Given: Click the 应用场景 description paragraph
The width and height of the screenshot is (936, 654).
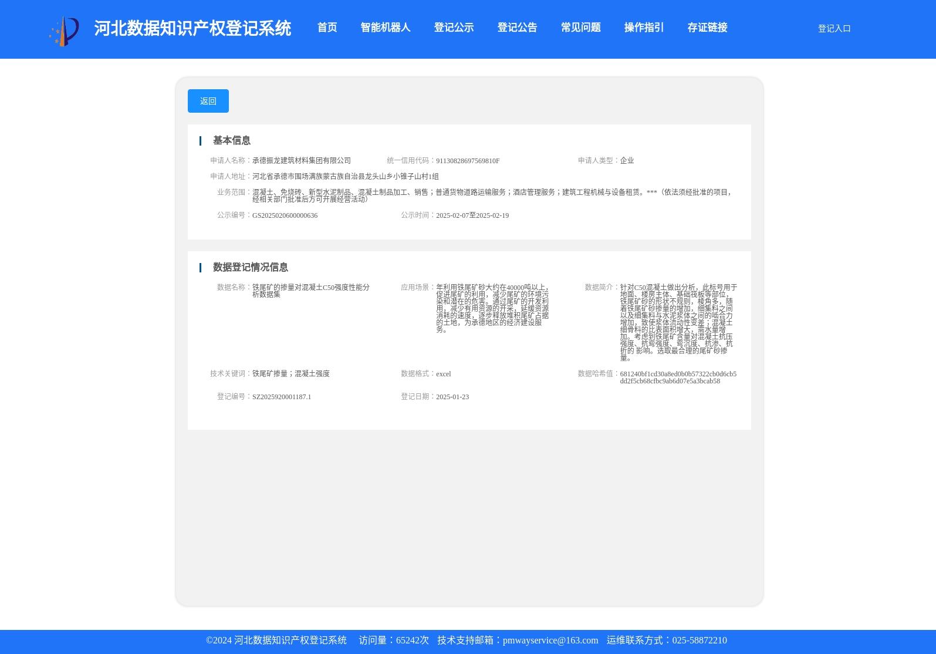Looking at the screenshot, I should (493, 308).
